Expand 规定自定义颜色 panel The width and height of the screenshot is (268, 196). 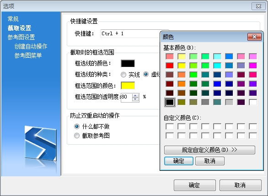[x=209, y=150]
